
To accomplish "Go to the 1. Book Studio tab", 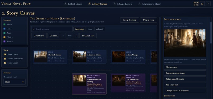I will (73, 4).
